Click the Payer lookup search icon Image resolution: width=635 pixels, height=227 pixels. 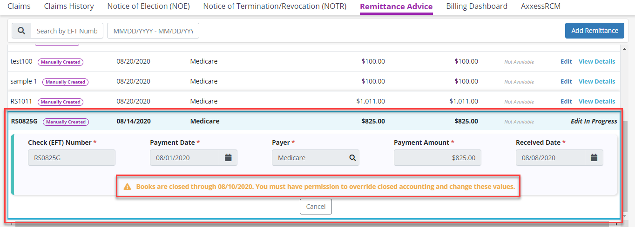(353, 158)
